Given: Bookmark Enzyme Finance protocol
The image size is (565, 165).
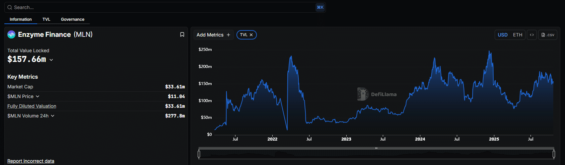Looking at the screenshot, I should click(182, 34).
